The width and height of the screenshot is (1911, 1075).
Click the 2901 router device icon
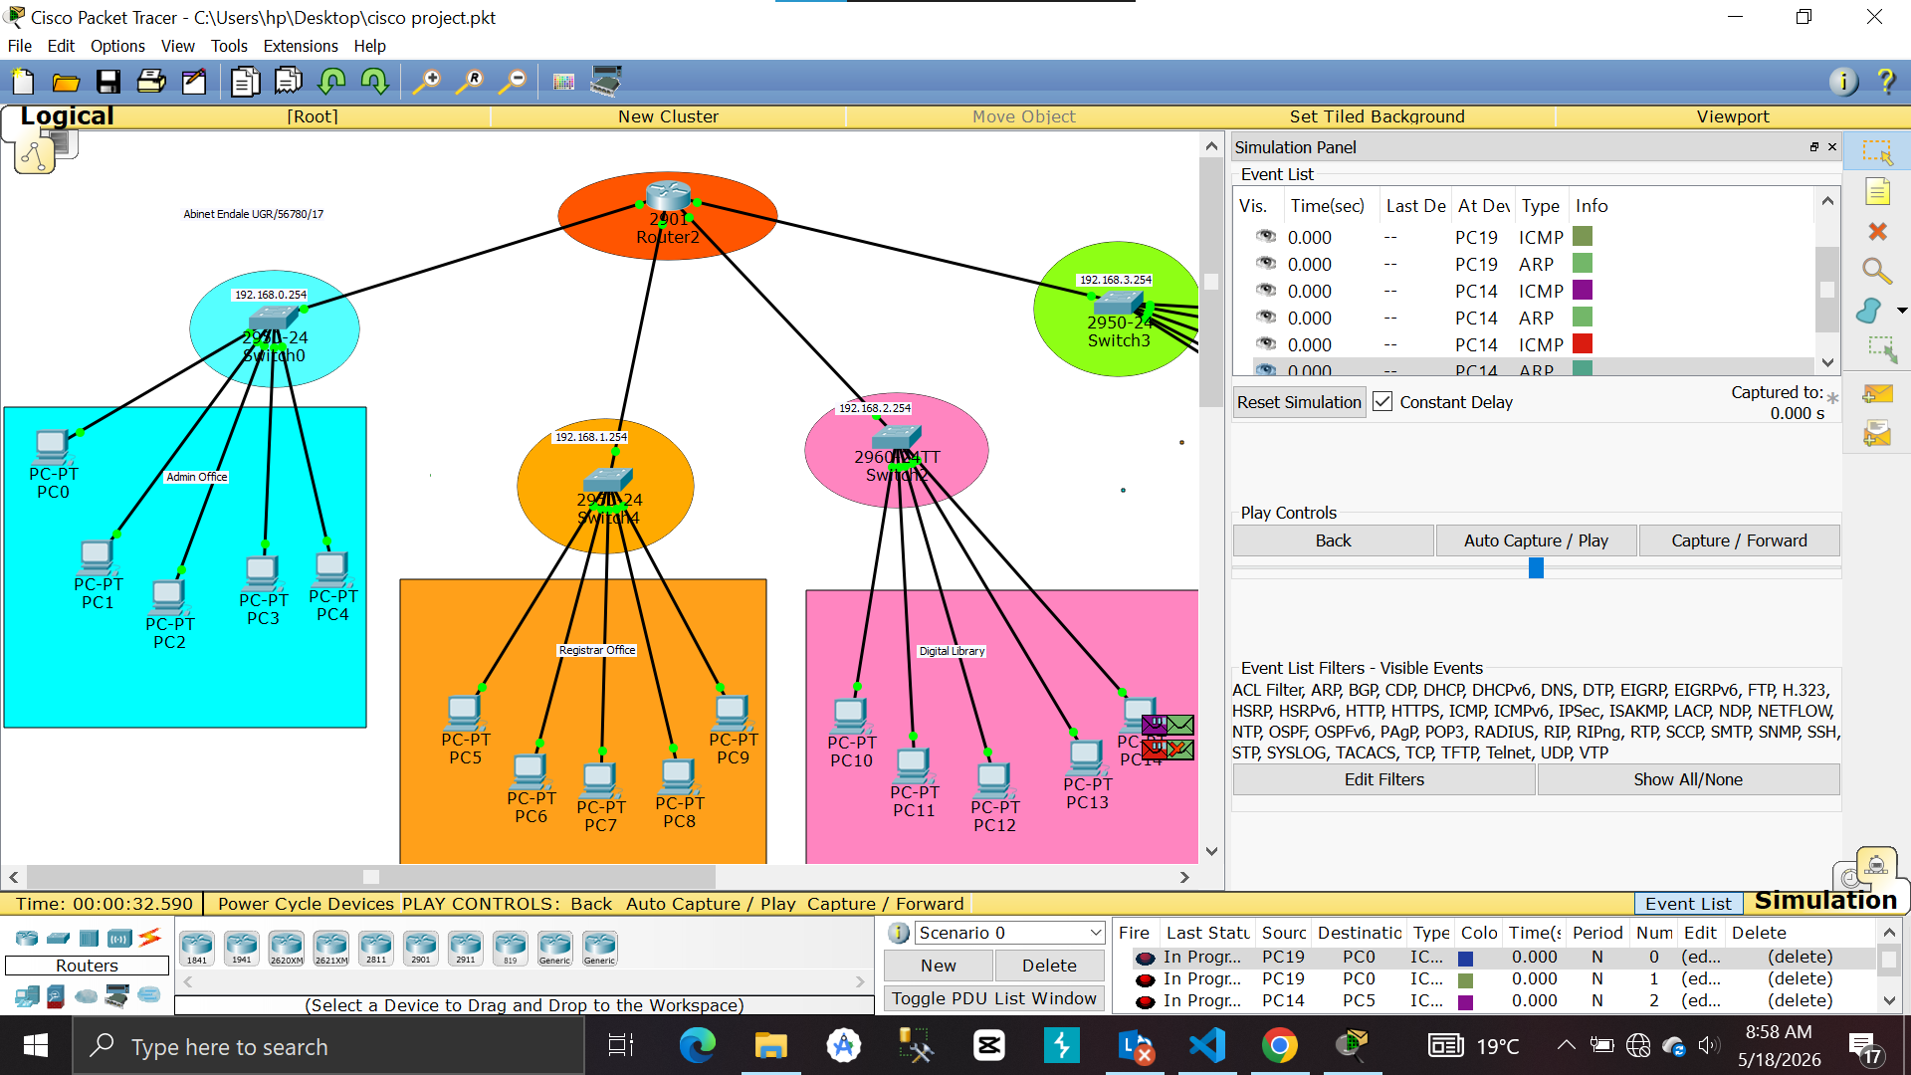click(x=420, y=948)
